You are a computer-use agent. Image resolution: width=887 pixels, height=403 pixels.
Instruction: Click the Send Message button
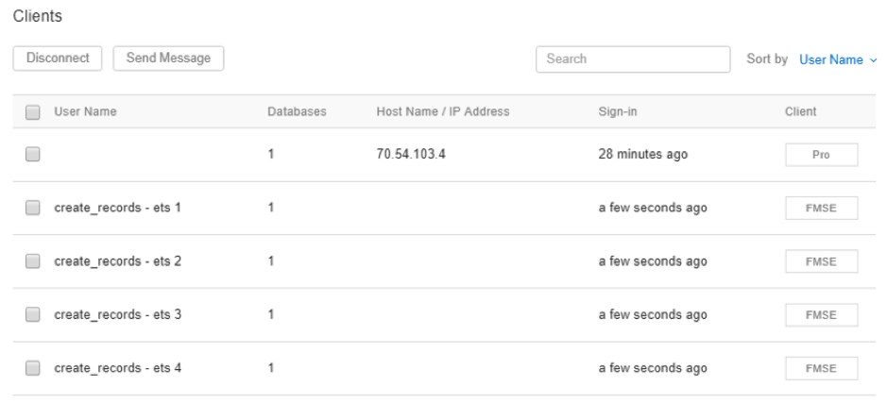[x=168, y=59]
